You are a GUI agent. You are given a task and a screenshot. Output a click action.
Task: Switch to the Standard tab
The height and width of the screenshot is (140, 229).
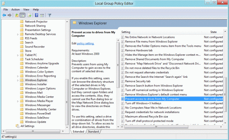[94, 132]
